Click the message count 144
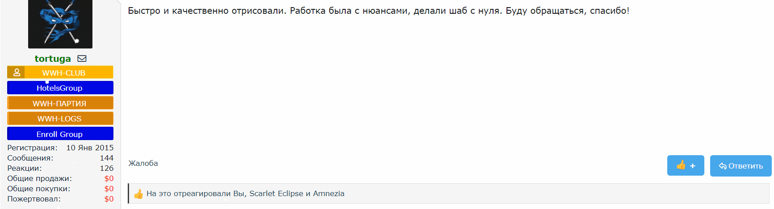The width and height of the screenshot is (774, 209). 106,158
